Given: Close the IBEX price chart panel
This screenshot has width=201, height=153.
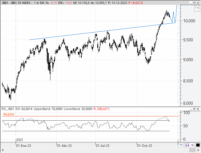Looking at the screenshot, I should [198, 3].
